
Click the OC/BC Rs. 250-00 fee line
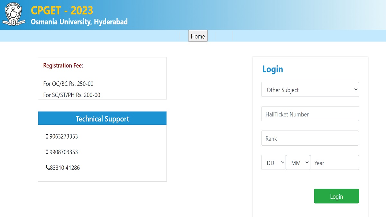click(68, 84)
